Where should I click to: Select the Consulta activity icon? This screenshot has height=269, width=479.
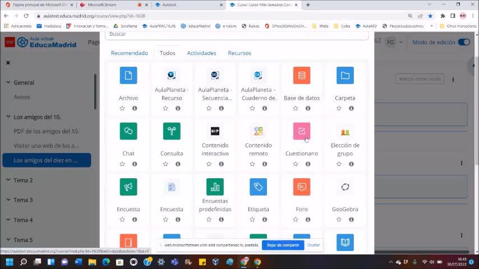pyautogui.click(x=172, y=131)
